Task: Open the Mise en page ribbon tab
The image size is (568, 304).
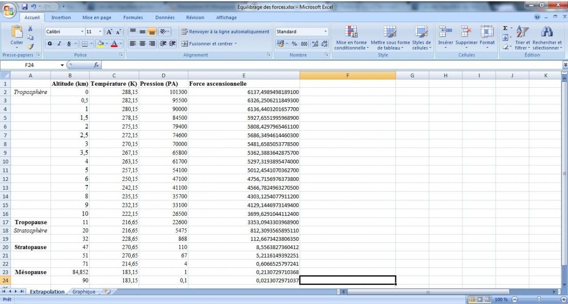Action: [x=97, y=18]
